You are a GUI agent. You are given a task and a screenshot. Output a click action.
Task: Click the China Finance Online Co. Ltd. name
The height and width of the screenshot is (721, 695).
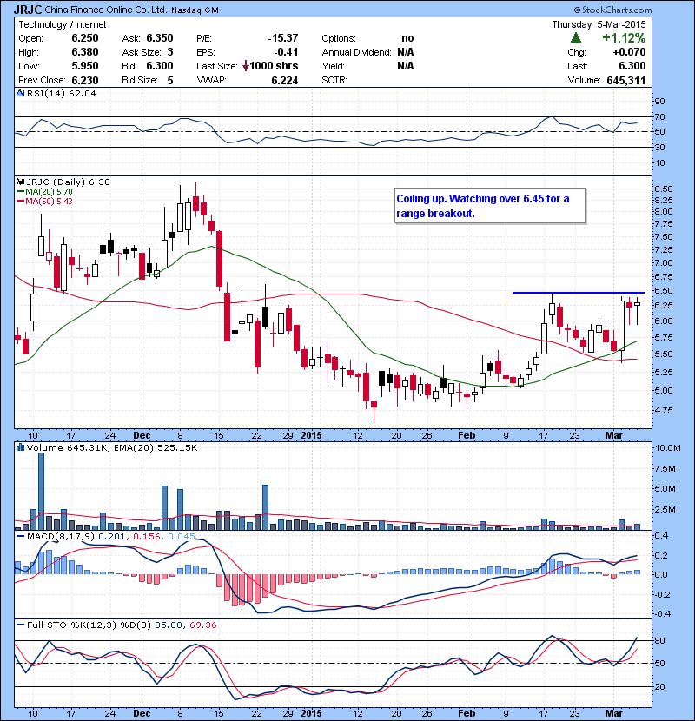pos(106,10)
